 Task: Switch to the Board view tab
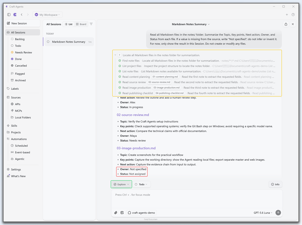81,24
